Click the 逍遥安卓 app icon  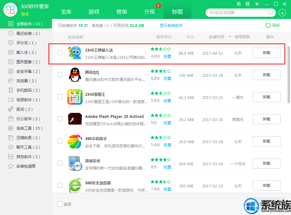(x=75, y=163)
